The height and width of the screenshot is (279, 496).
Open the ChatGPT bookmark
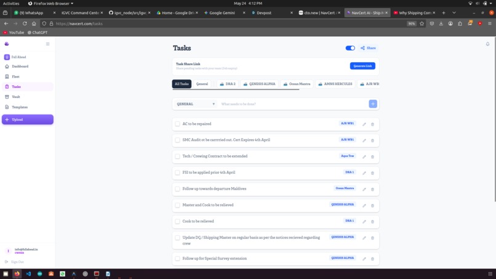(x=38, y=32)
